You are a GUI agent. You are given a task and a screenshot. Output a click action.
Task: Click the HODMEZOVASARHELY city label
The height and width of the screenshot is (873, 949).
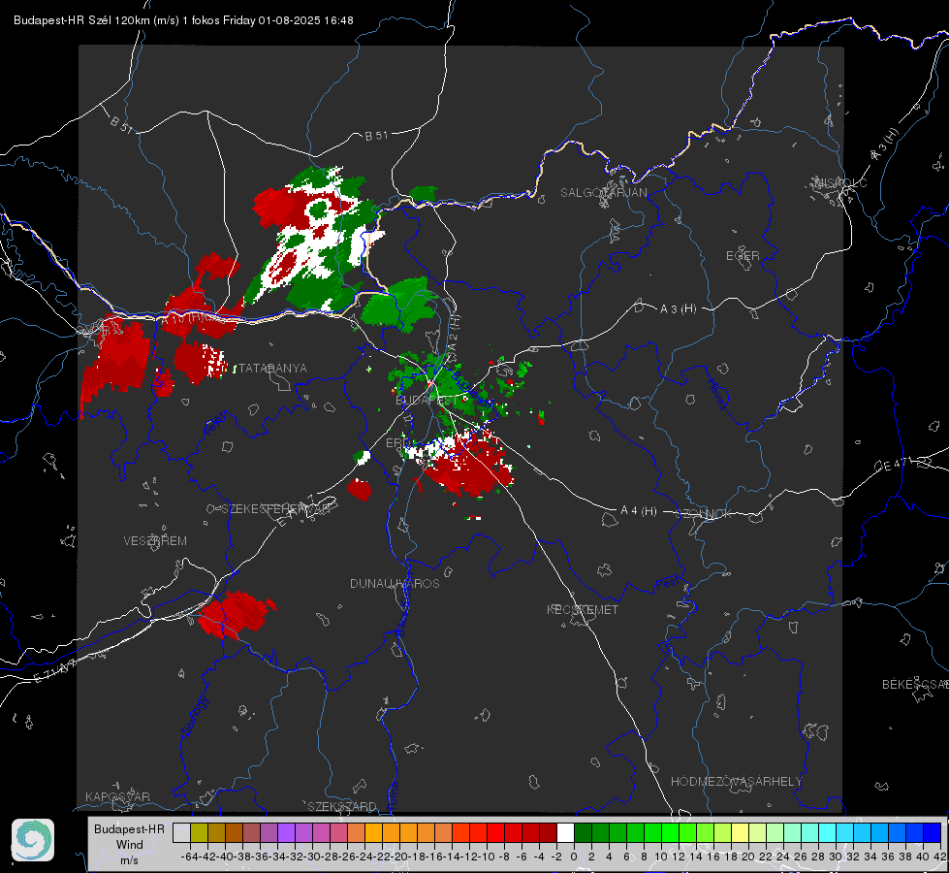(737, 782)
